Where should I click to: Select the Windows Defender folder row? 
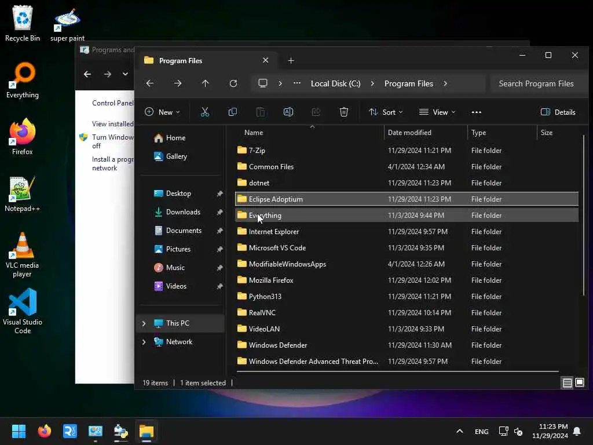(x=407, y=345)
